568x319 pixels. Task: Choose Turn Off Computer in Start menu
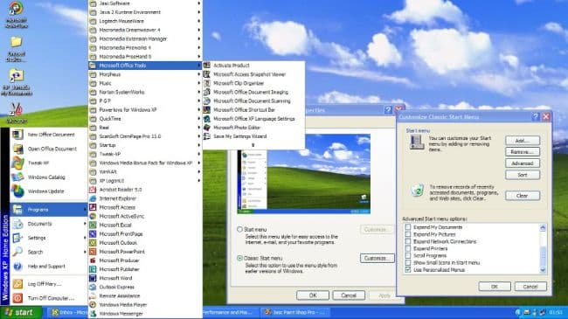click(x=49, y=298)
